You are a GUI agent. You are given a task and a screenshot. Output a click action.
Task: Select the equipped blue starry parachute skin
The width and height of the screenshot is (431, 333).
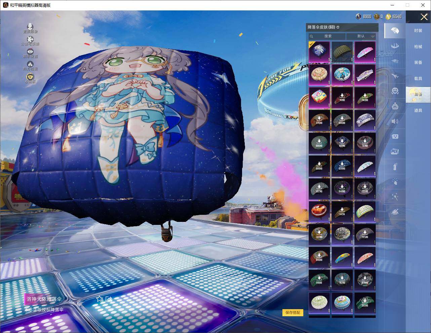point(319,52)
